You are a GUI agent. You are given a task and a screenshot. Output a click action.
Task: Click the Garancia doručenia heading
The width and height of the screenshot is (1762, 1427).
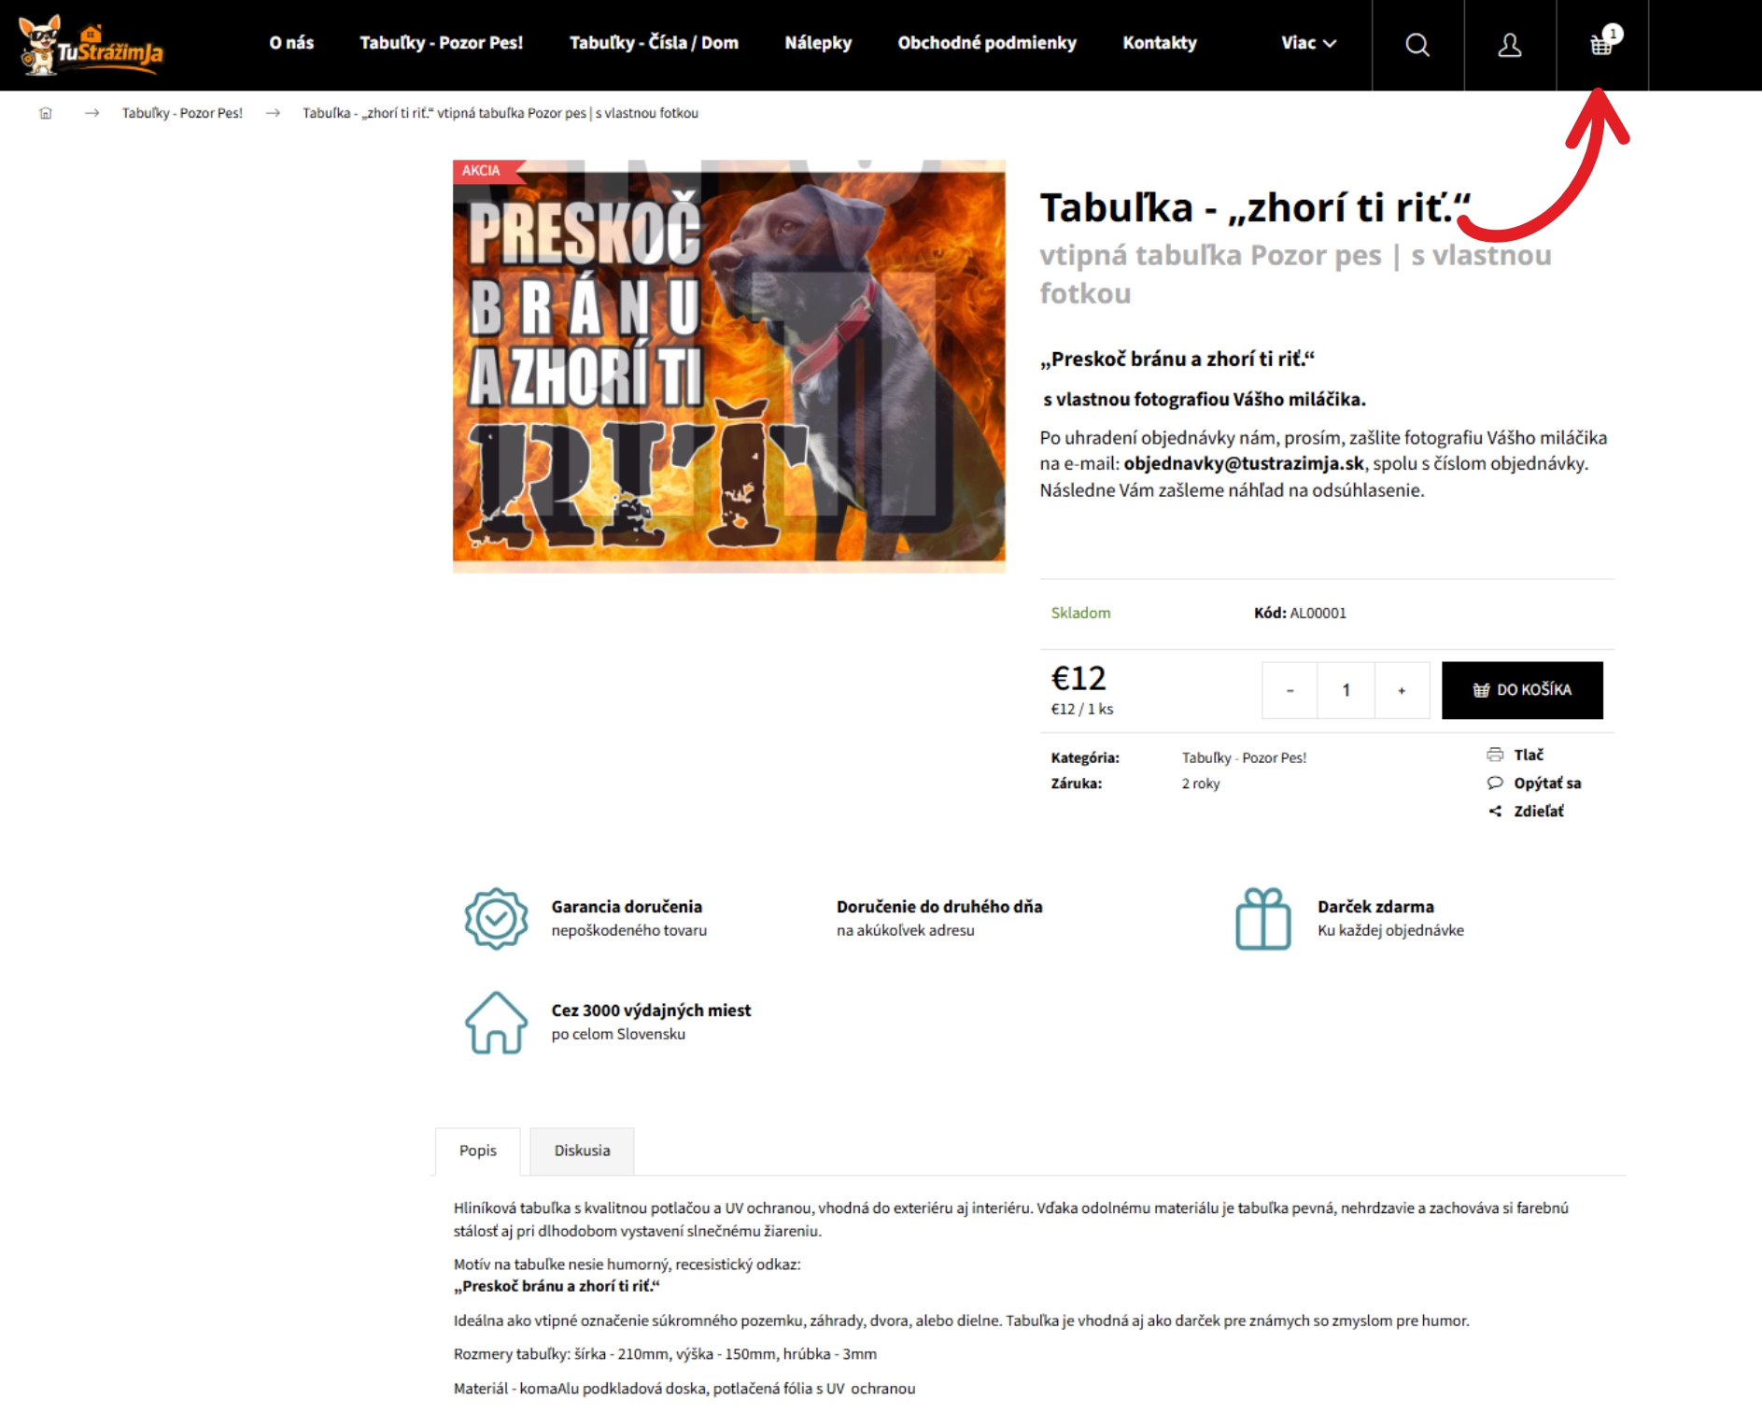(627, 906)
